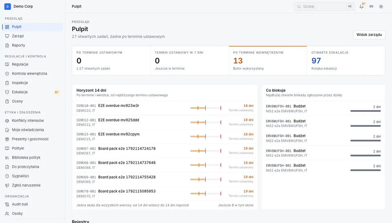Screen dimensions: 392x223
Task: Click the '18 dni' value for DEMO015-001
Action: 249,134
